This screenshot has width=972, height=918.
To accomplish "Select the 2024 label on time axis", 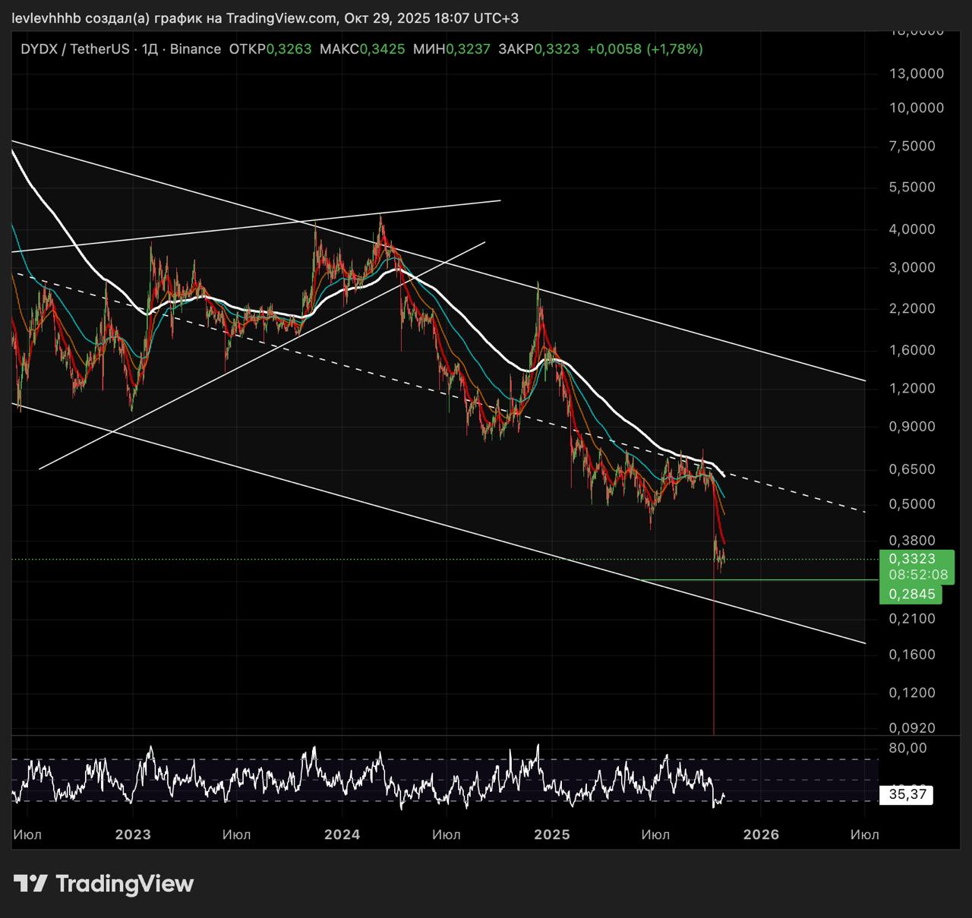I will coord(342,834).
